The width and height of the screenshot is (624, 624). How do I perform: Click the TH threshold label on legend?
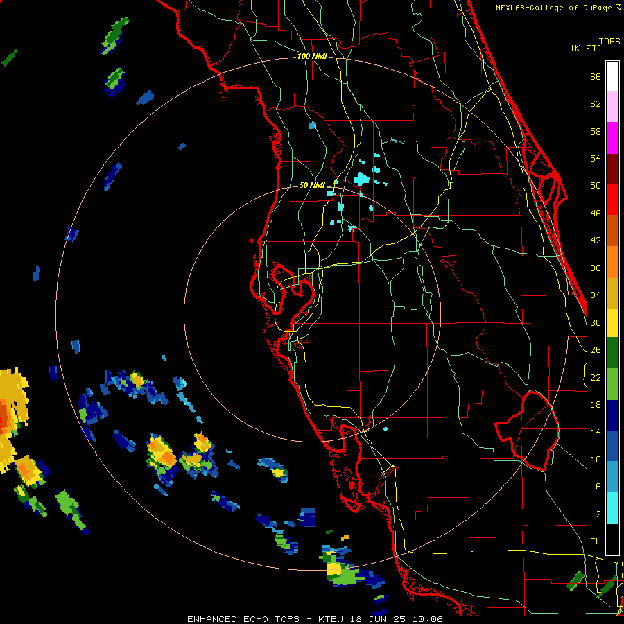pyautogui.click(x=596, y=541)
